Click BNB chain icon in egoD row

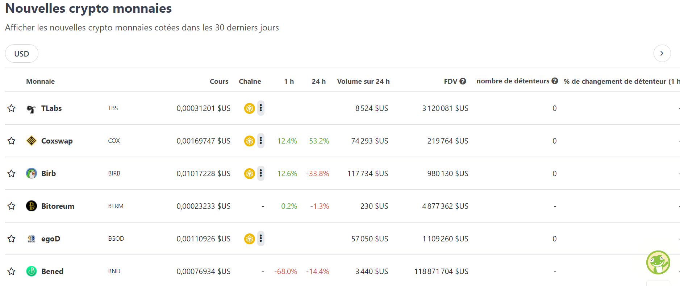[250, 239]
